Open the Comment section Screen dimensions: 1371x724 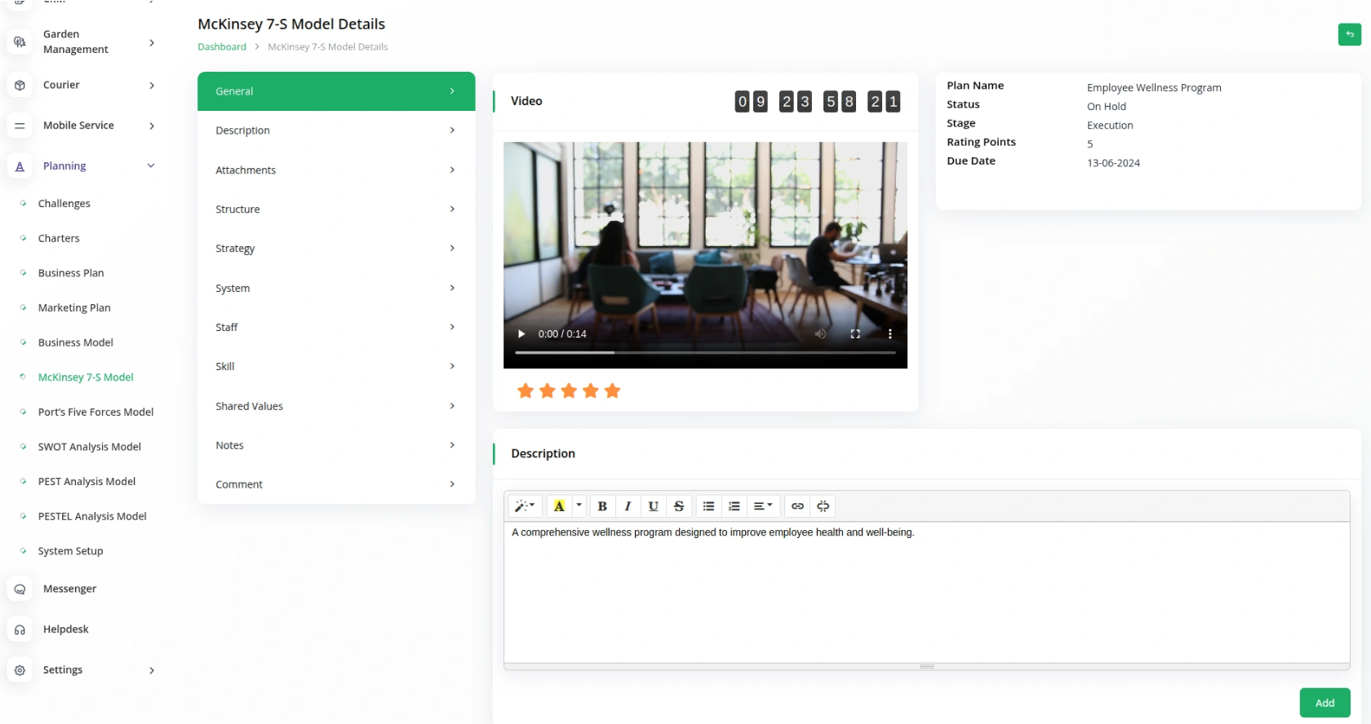[x=336, y=484]
